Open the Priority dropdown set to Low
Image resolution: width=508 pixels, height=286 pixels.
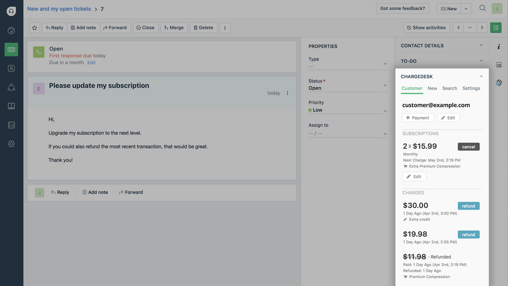(385, 110)
